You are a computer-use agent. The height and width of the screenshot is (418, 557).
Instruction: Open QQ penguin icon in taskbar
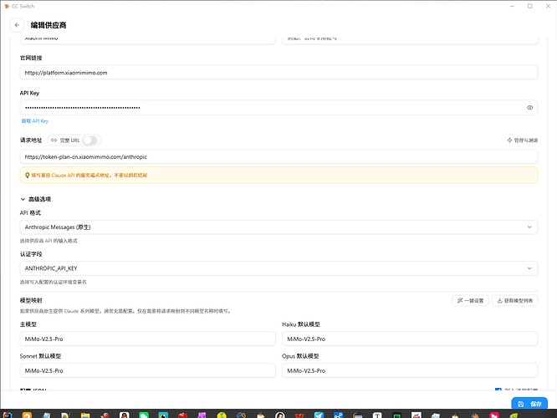124,415
